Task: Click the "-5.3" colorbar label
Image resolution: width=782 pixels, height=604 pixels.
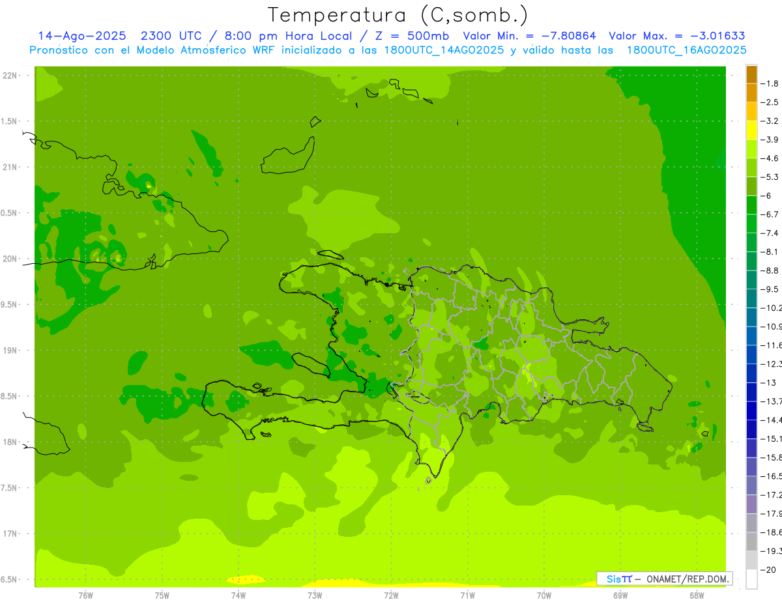Action: coord(770,177)
